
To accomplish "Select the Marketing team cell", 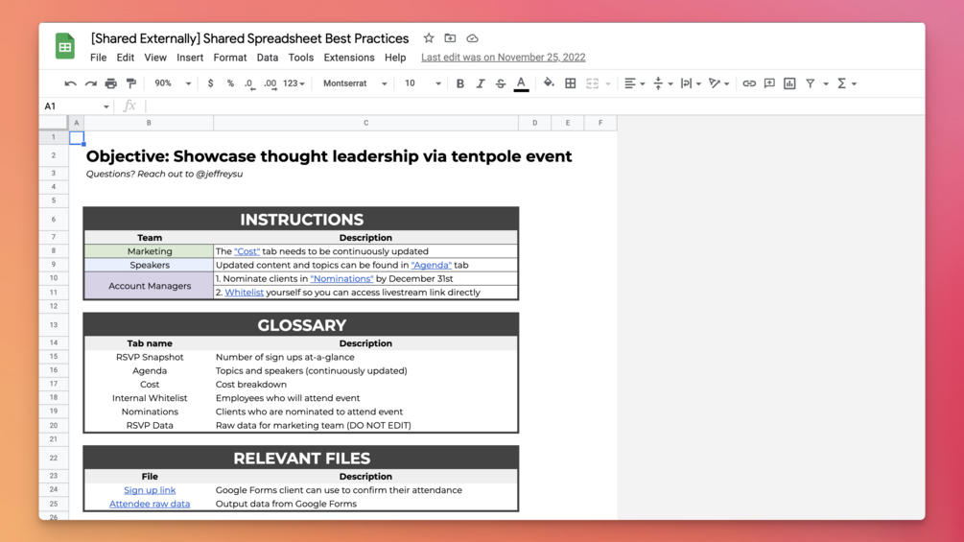I will 150,251.
